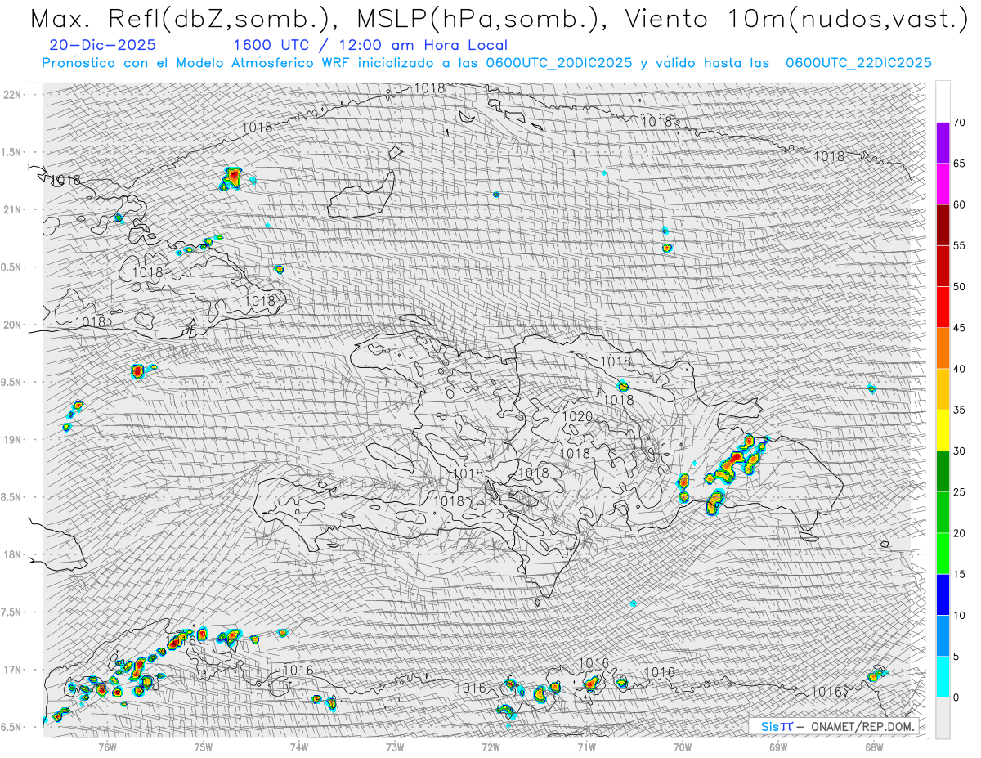
Task: Click the '50' colorbar label
Action: pyautogui.click(x=959, y=287)
